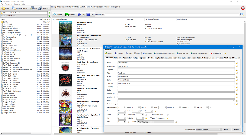The width and height of the screenshot is (246, 135).
Task: Run the quick search magnifier icon
Action: [x=242, y=14]
